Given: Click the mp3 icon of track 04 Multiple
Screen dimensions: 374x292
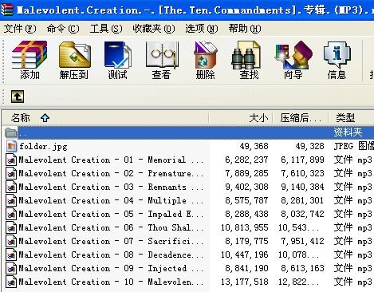Looking at the screenshot, I should [x=11, y=200].
